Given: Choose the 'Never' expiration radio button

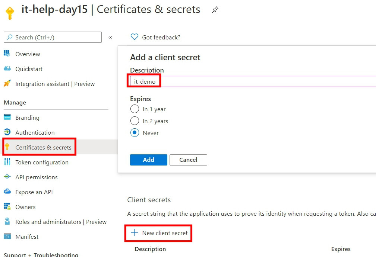Looking at the screenshot, I should [135, 133].
